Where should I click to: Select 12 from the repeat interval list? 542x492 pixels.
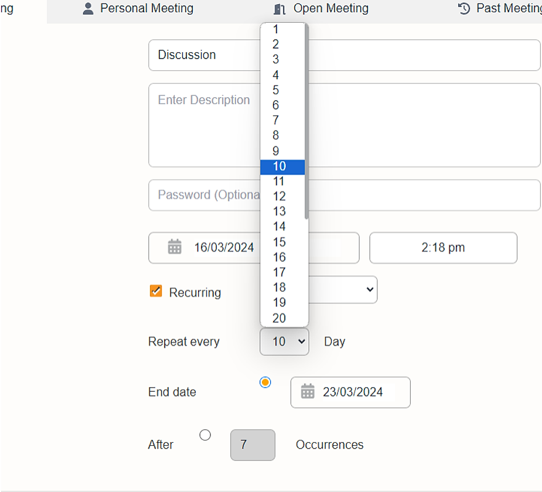282,196
